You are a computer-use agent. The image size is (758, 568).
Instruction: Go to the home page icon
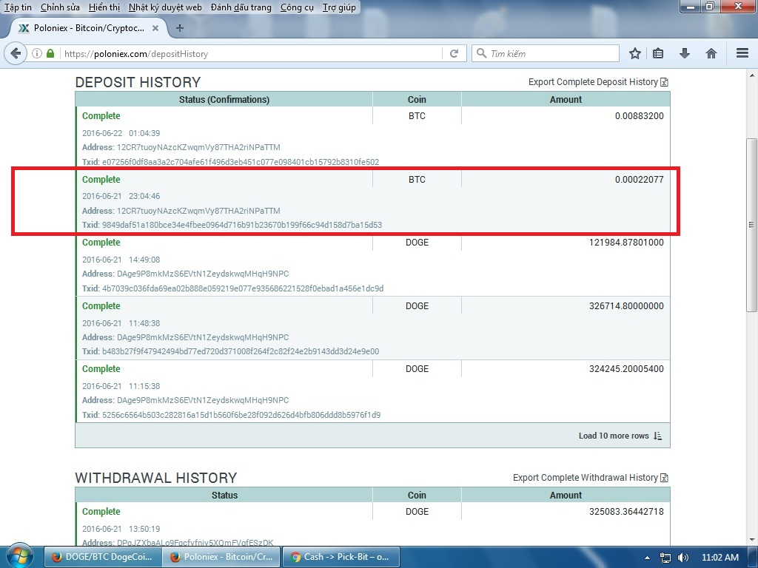pos(711,53)
